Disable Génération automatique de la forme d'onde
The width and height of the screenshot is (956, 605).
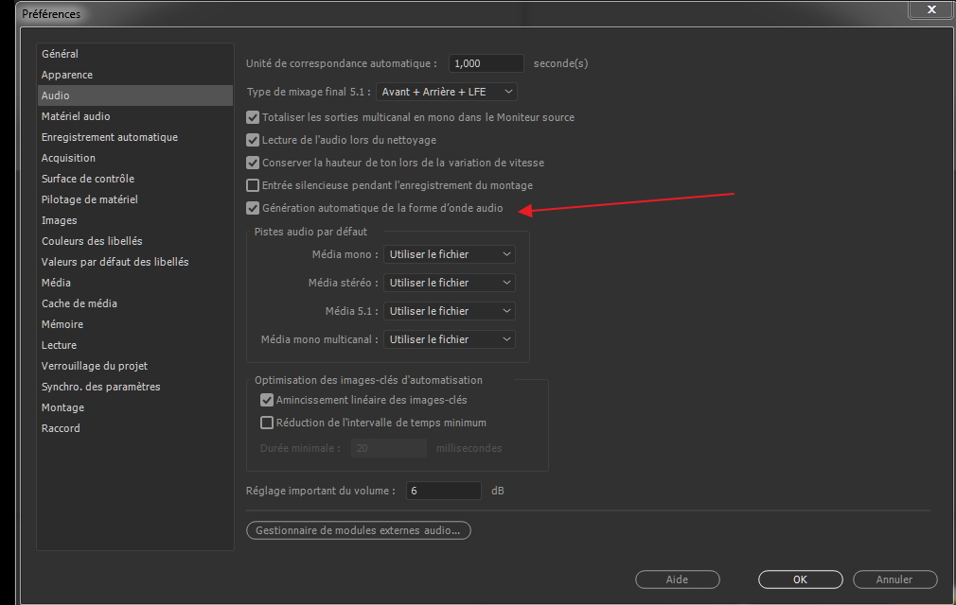253,208
